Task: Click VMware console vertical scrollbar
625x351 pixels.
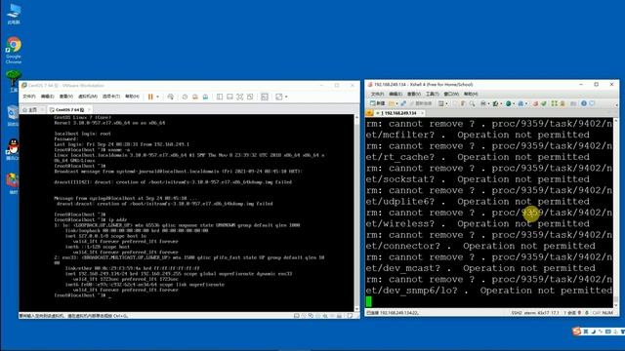Action: [x=356, y=213]
